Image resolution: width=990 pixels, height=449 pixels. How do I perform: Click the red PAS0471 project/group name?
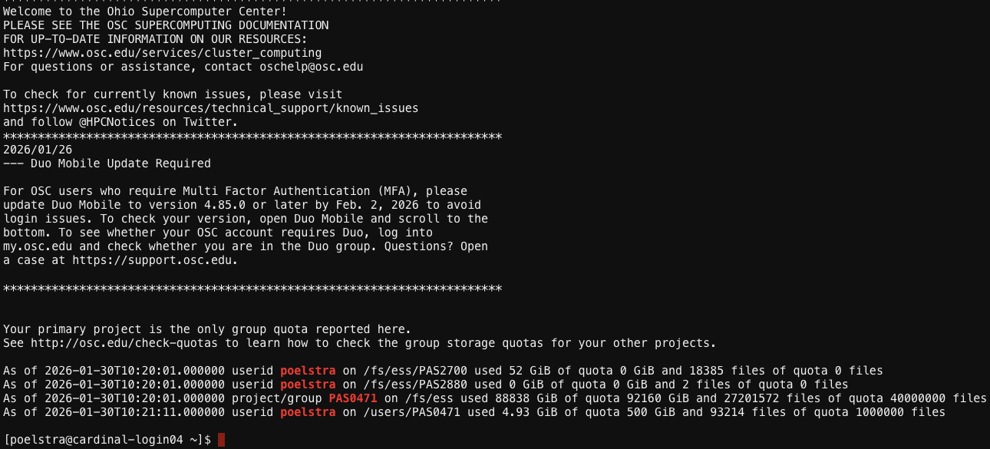click(353, 398)
